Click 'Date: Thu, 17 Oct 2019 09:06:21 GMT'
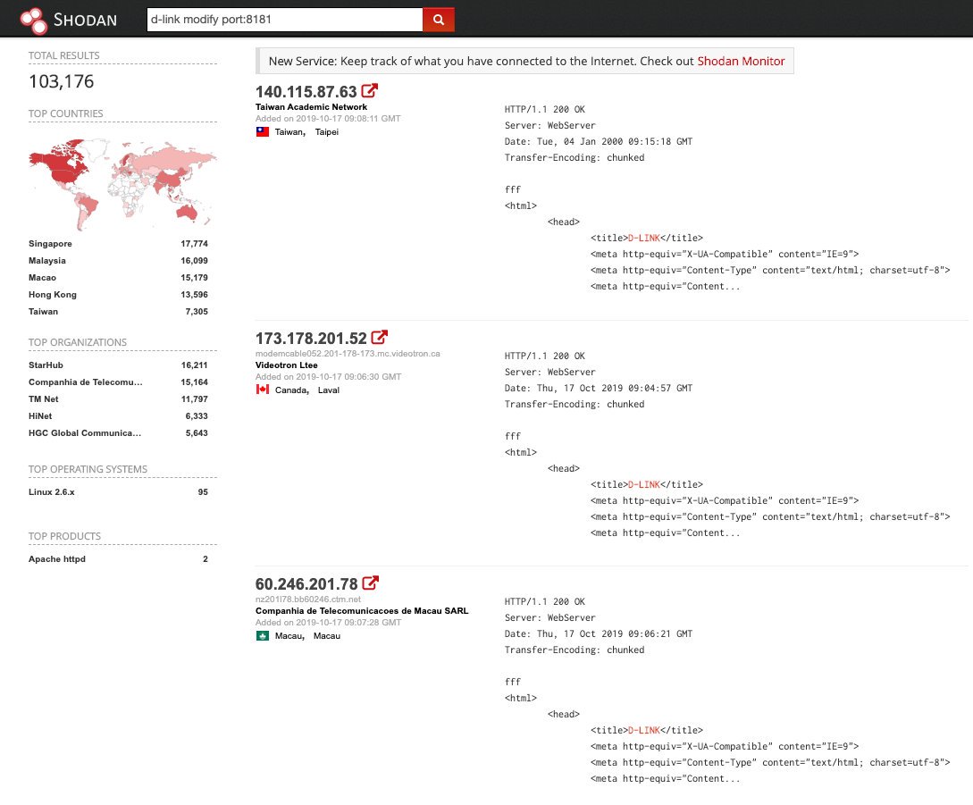This screenshot has height=805, width=973. (x=599, y=633)
